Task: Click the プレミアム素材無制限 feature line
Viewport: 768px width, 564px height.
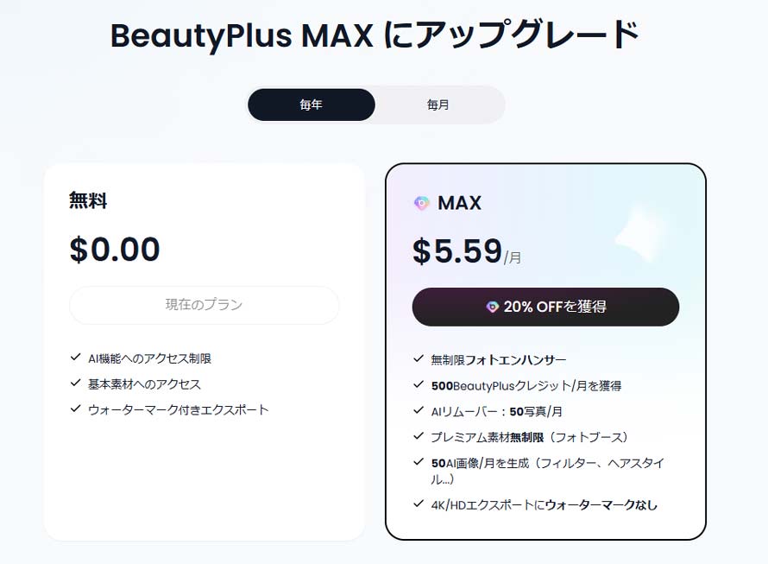Action: pyautogui.click(x=529, y=437)
